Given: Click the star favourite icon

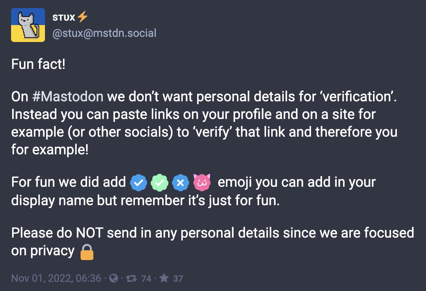Looking at the screenshot, I should pos(164,278).
